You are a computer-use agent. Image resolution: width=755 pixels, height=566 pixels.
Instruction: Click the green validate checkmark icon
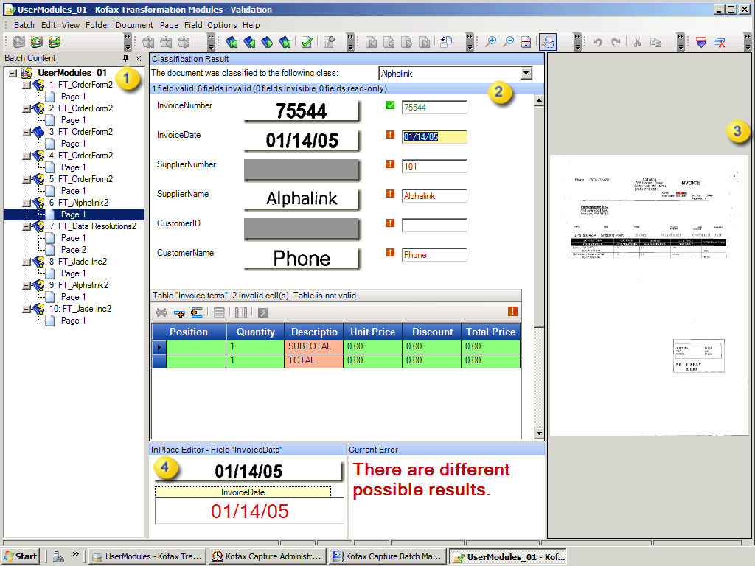[307, 41]
